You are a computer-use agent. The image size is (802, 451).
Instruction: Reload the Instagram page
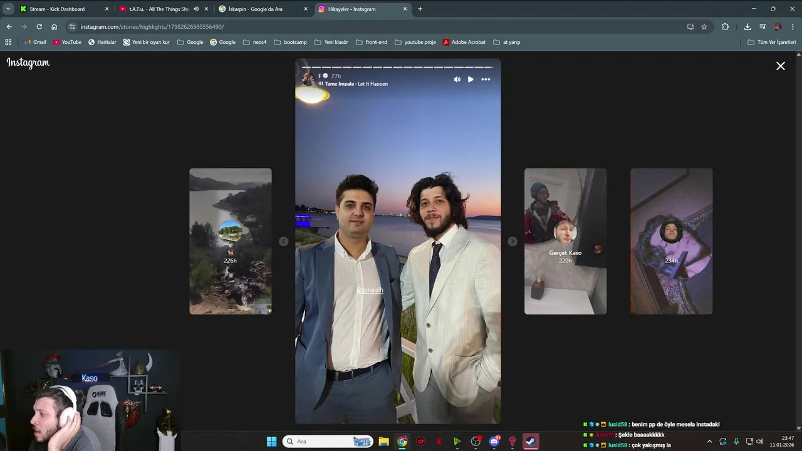coord(39,27)
